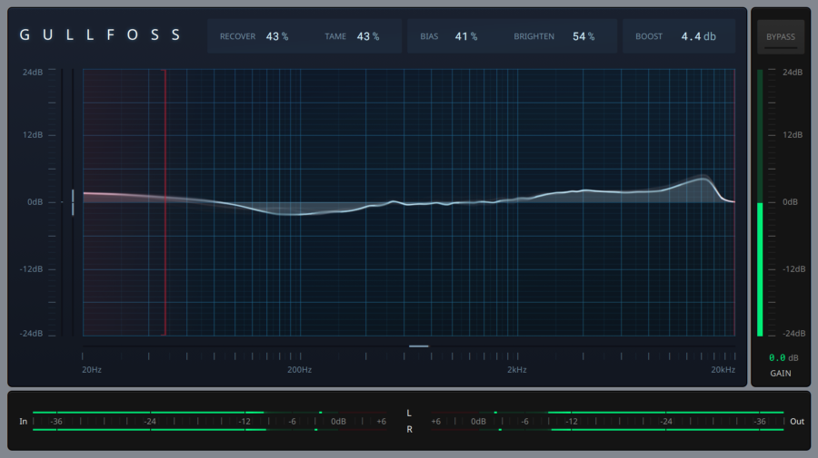Click the Tame 43 % value
This screenshot has width=818, height=458.
(368, 36)
